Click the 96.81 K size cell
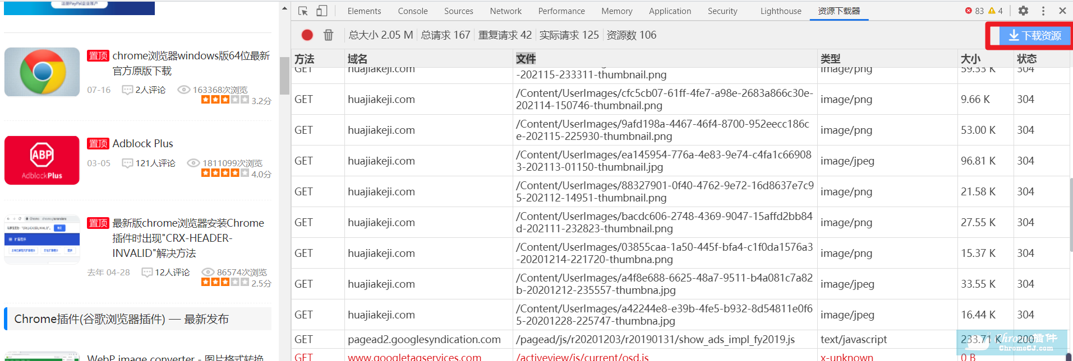 pos(985,161)
